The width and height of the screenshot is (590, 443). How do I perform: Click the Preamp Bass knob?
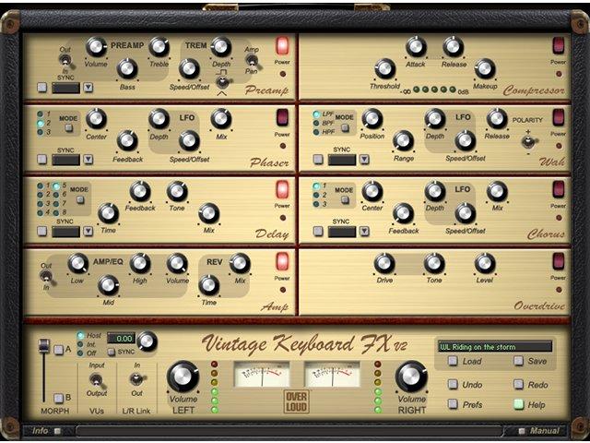pos(127,68)
